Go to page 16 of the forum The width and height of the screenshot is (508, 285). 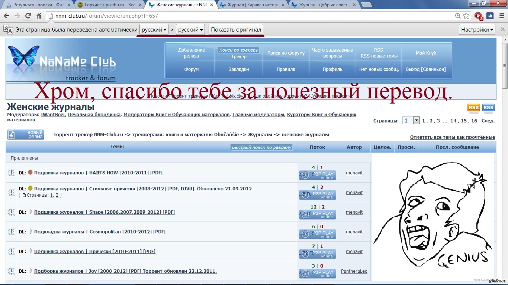474,121
